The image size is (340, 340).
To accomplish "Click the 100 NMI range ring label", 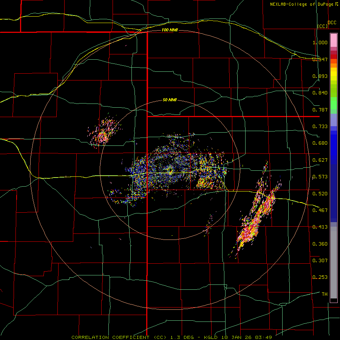I will pos(170,30).
